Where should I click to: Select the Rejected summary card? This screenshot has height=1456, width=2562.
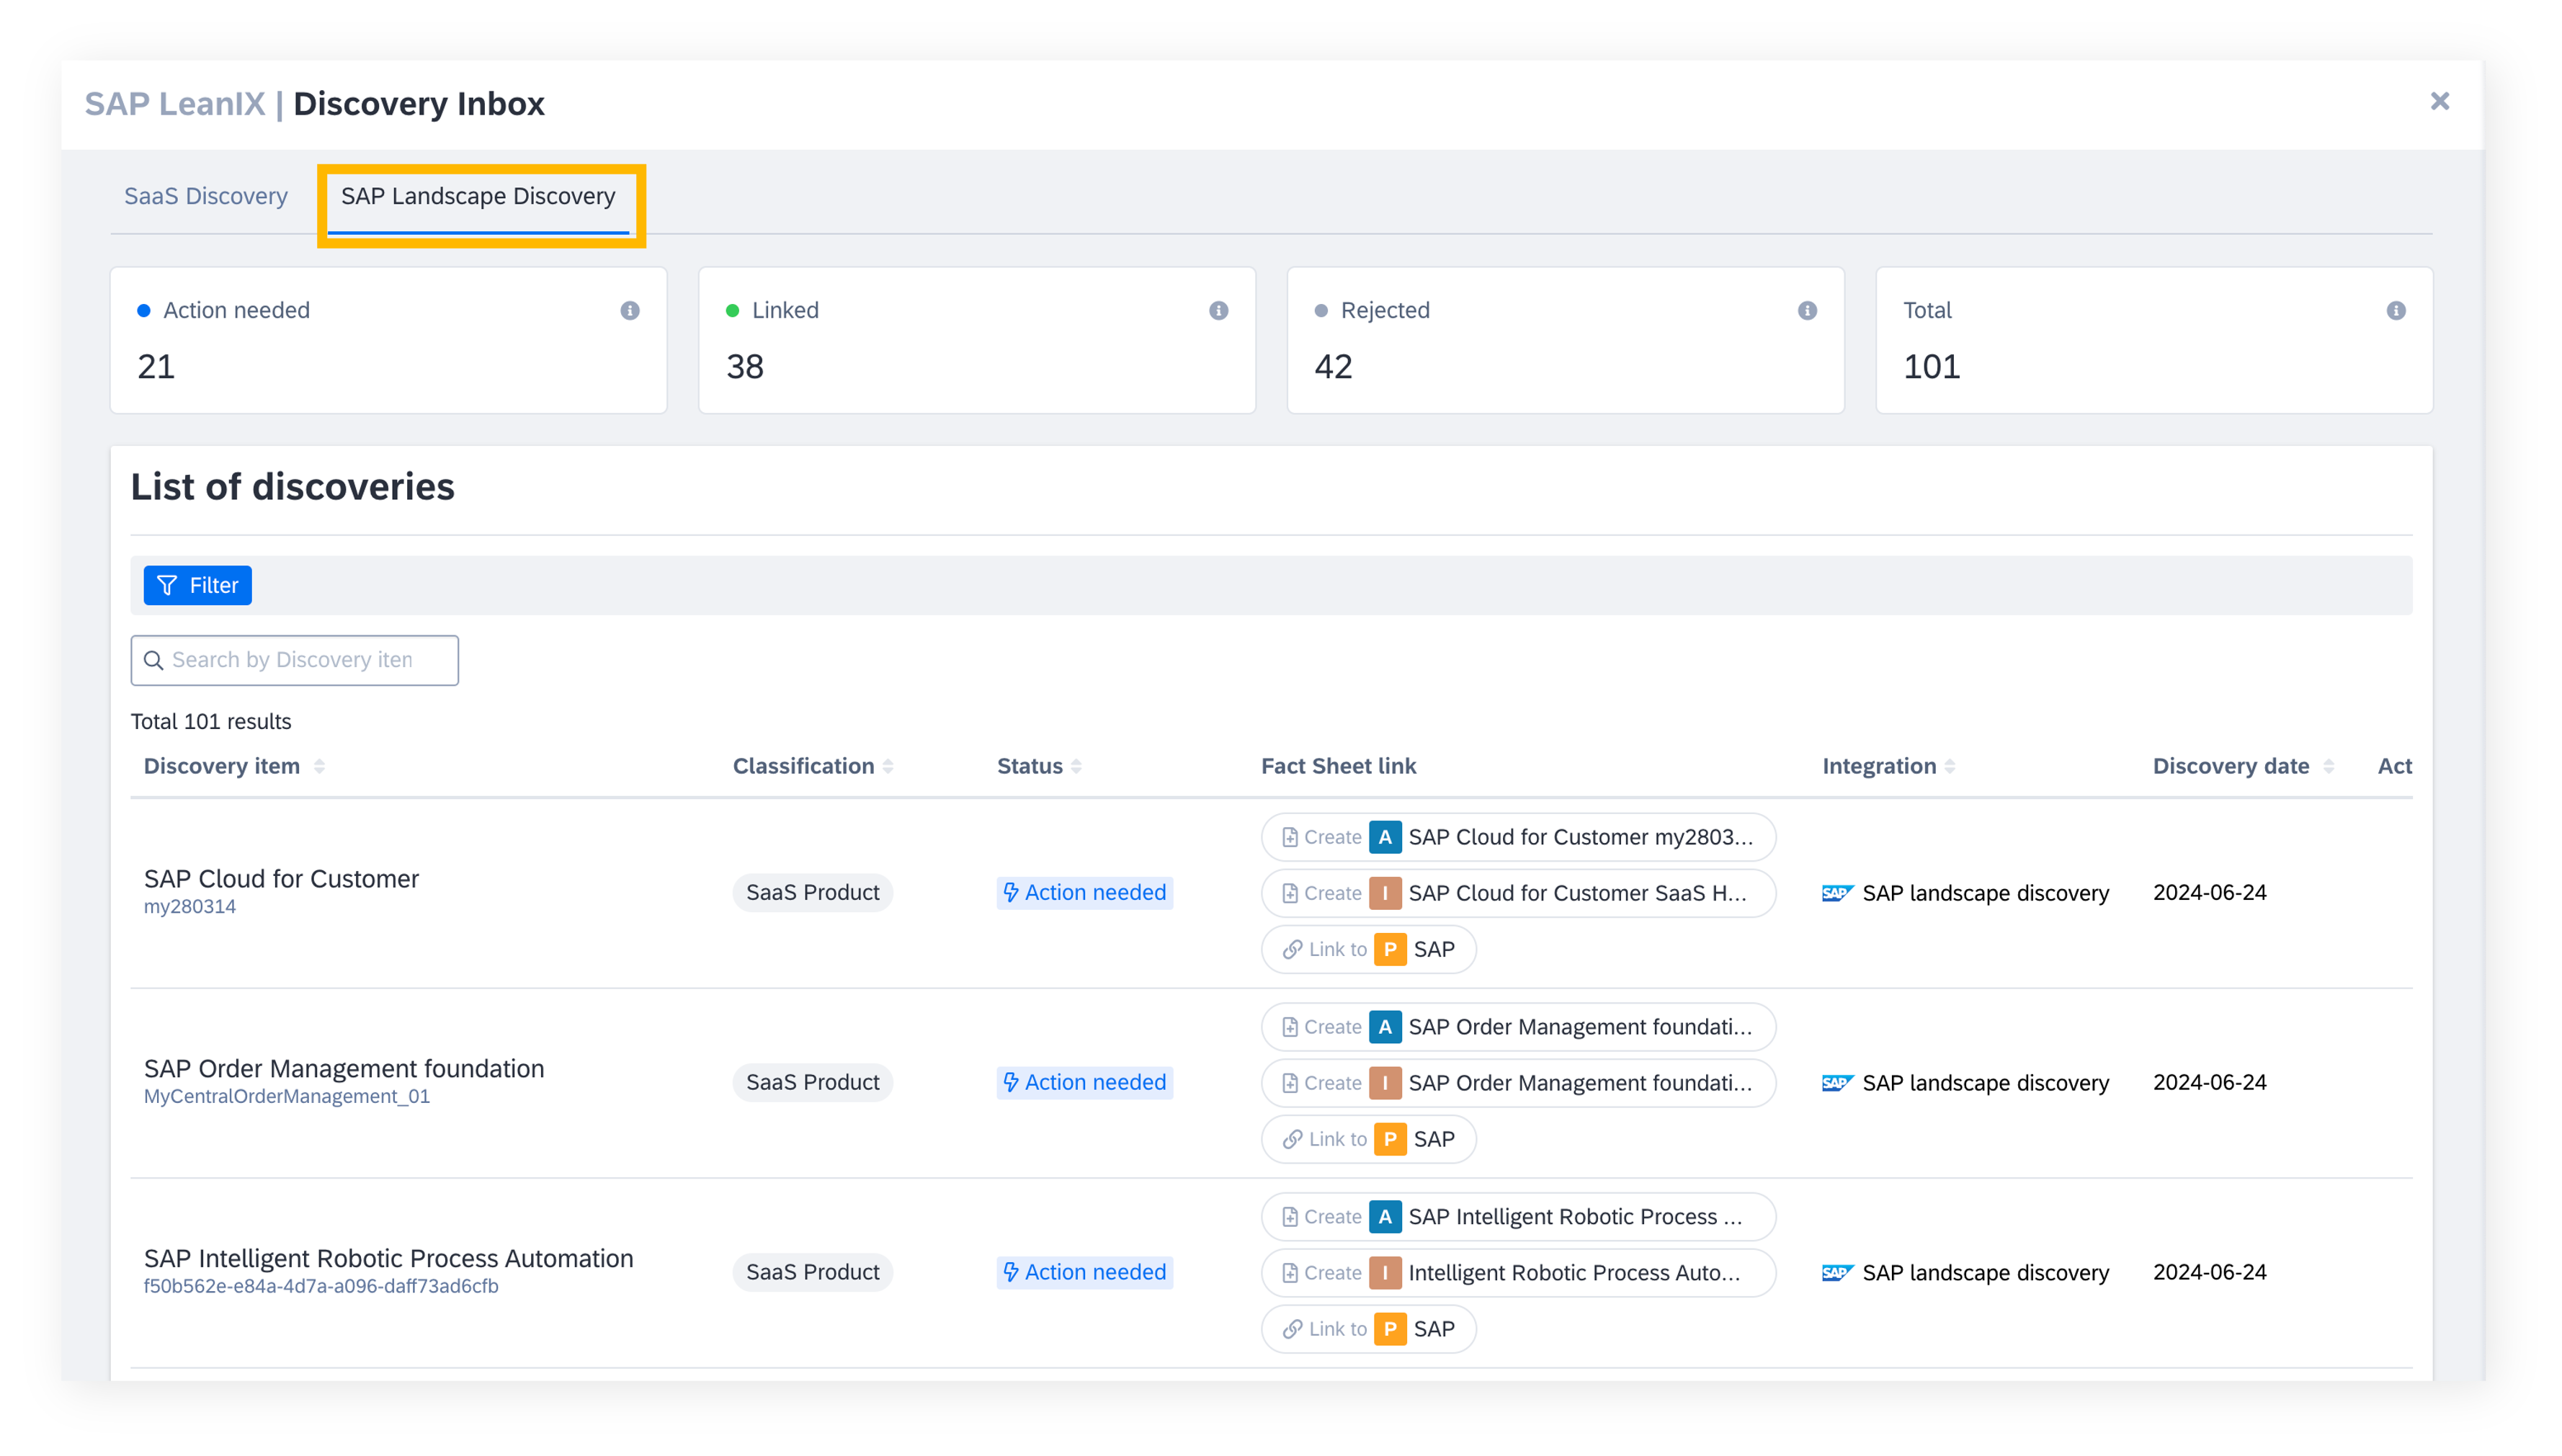[1565, 340]
